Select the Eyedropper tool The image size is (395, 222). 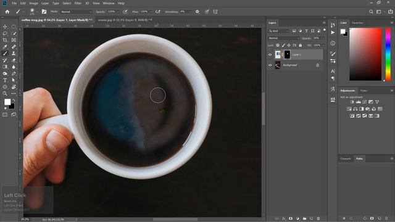[x=5, y=47]
